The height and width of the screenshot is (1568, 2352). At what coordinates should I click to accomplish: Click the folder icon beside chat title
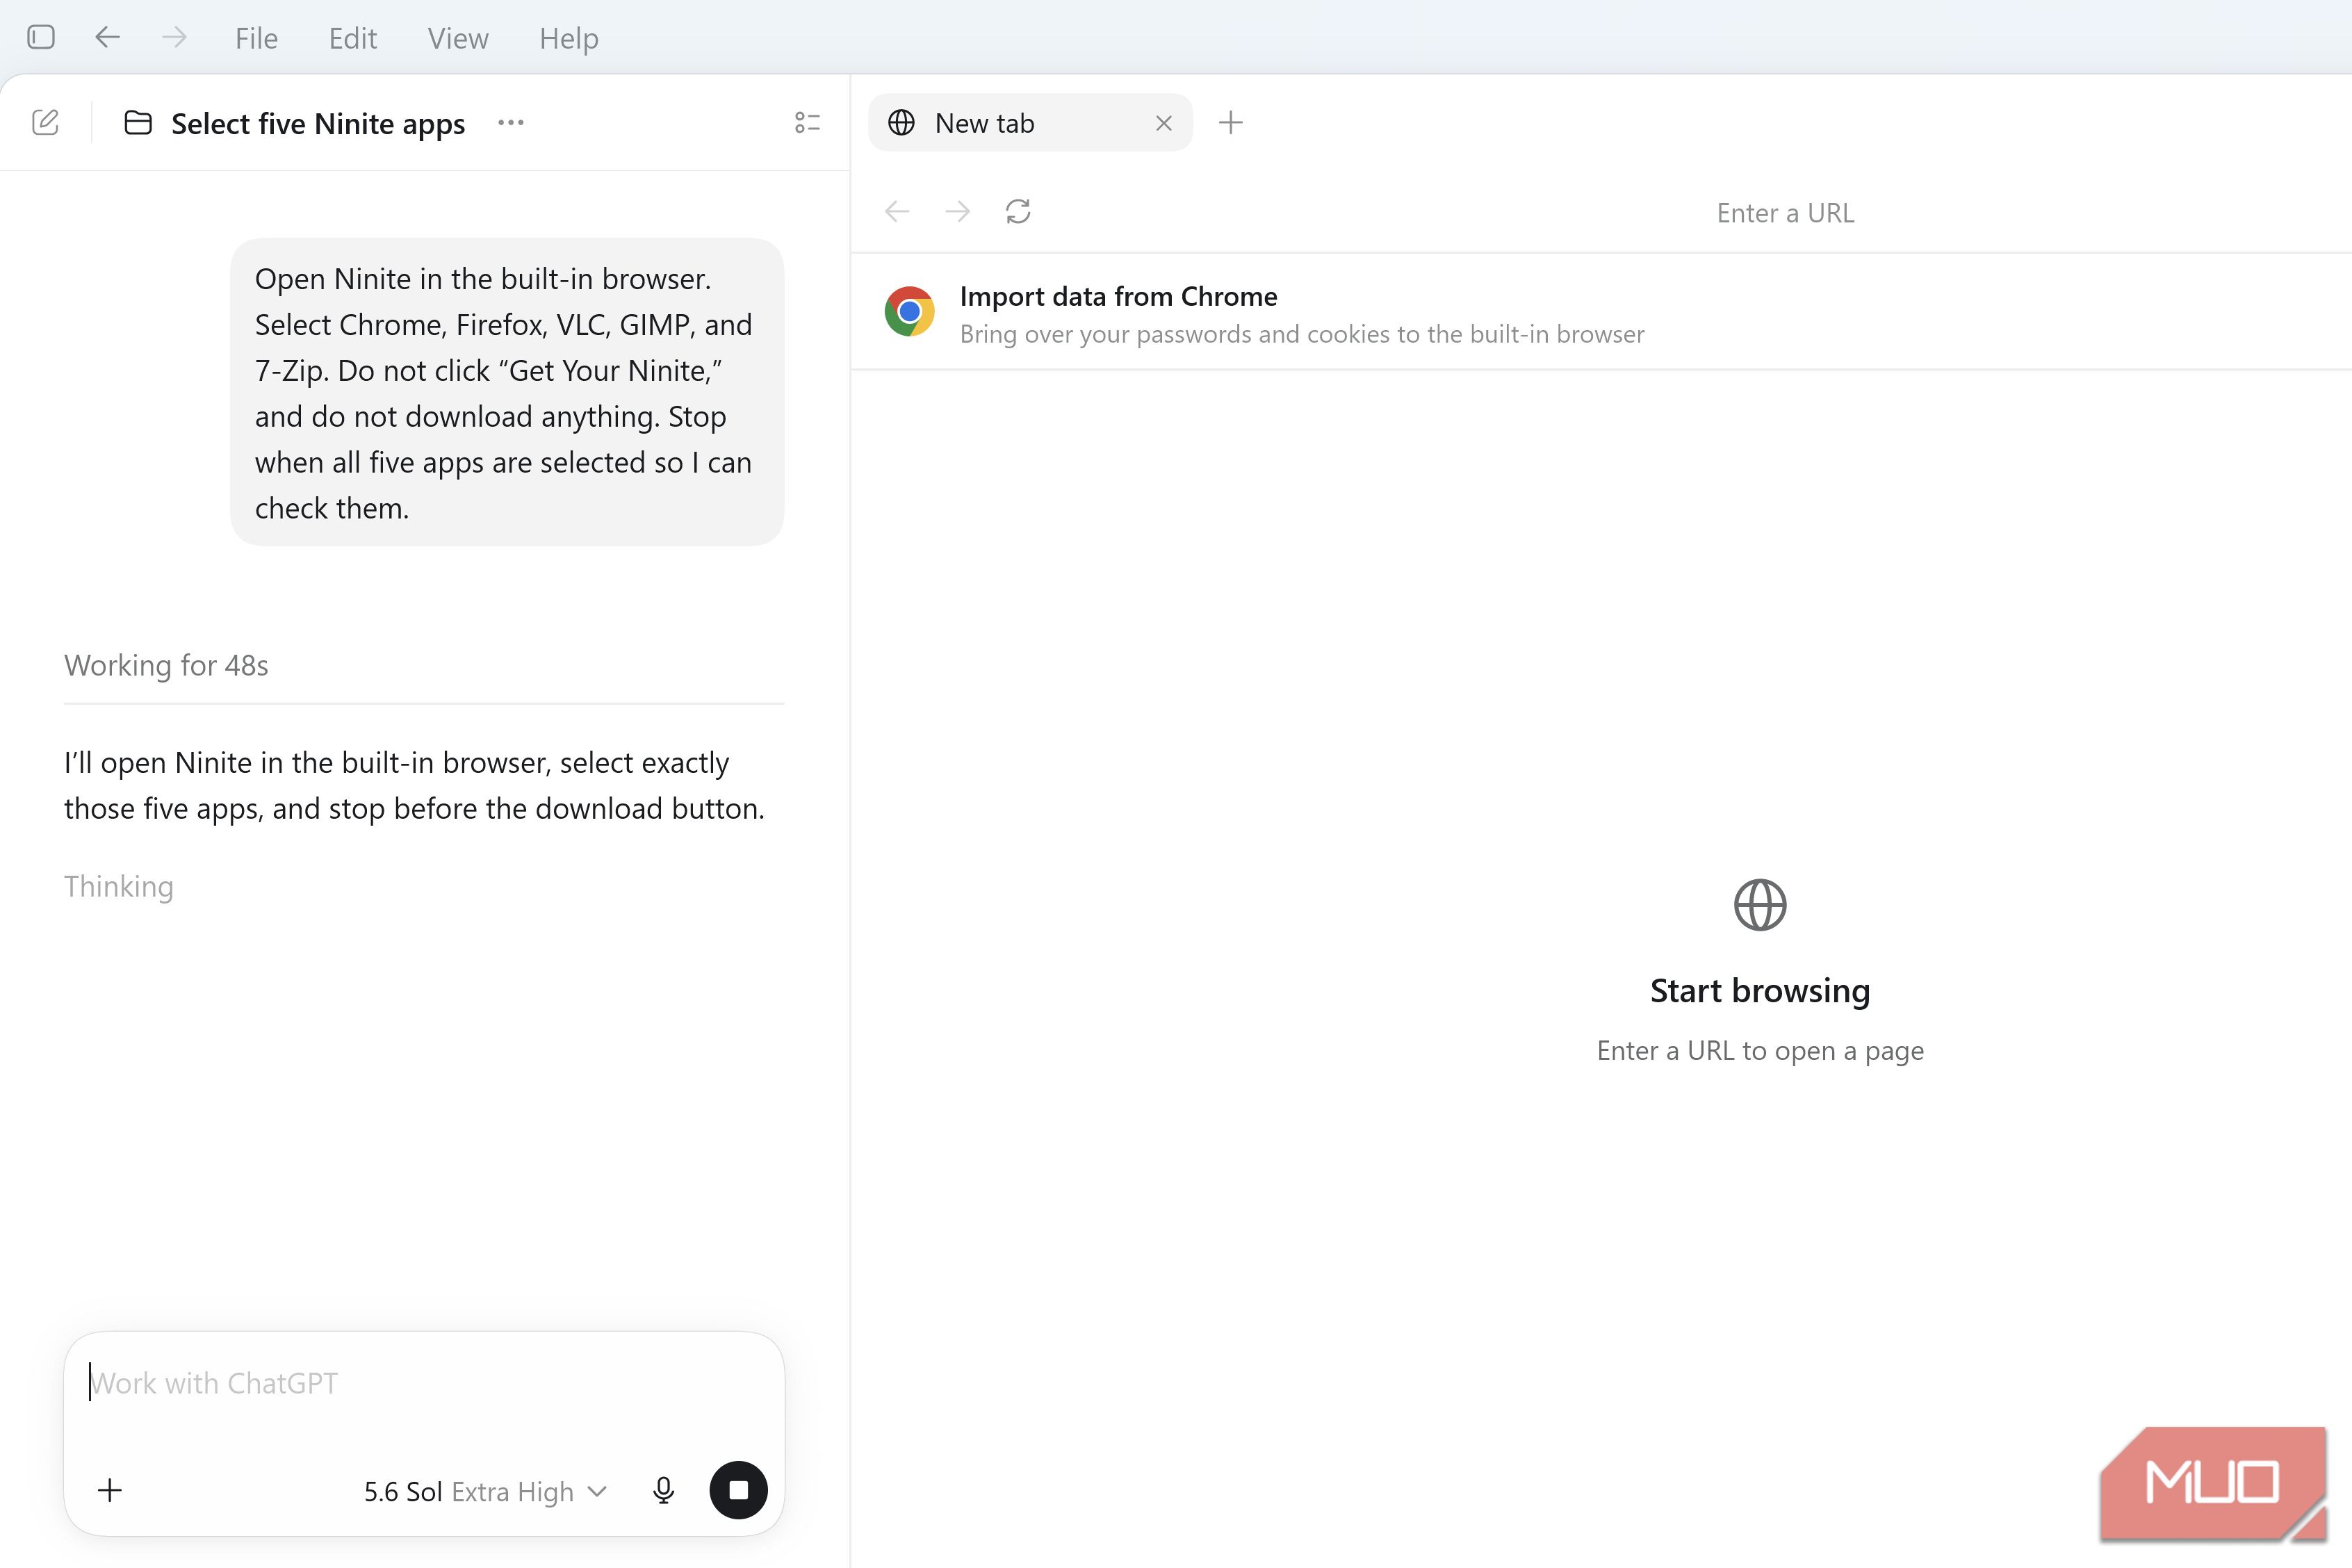pyautogui.click(x=138, y=123)
